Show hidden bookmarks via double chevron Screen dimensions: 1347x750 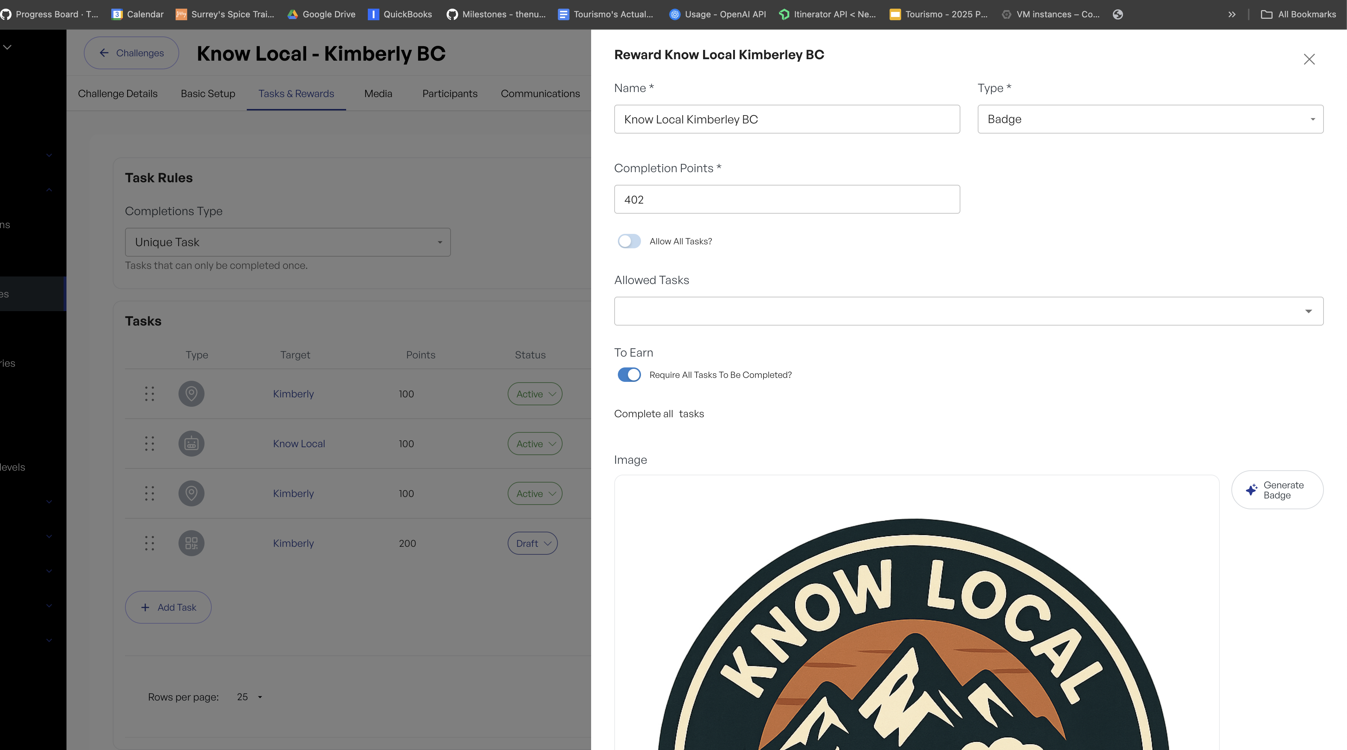click(x=1232, y=14)
